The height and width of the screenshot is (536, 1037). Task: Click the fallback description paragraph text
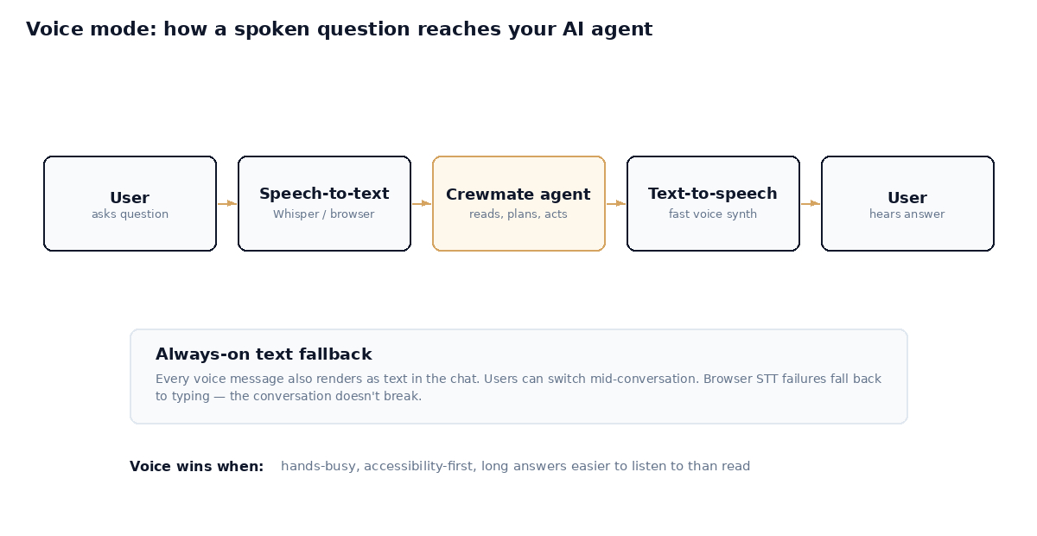pyautogui.click(x=518, y=387)
